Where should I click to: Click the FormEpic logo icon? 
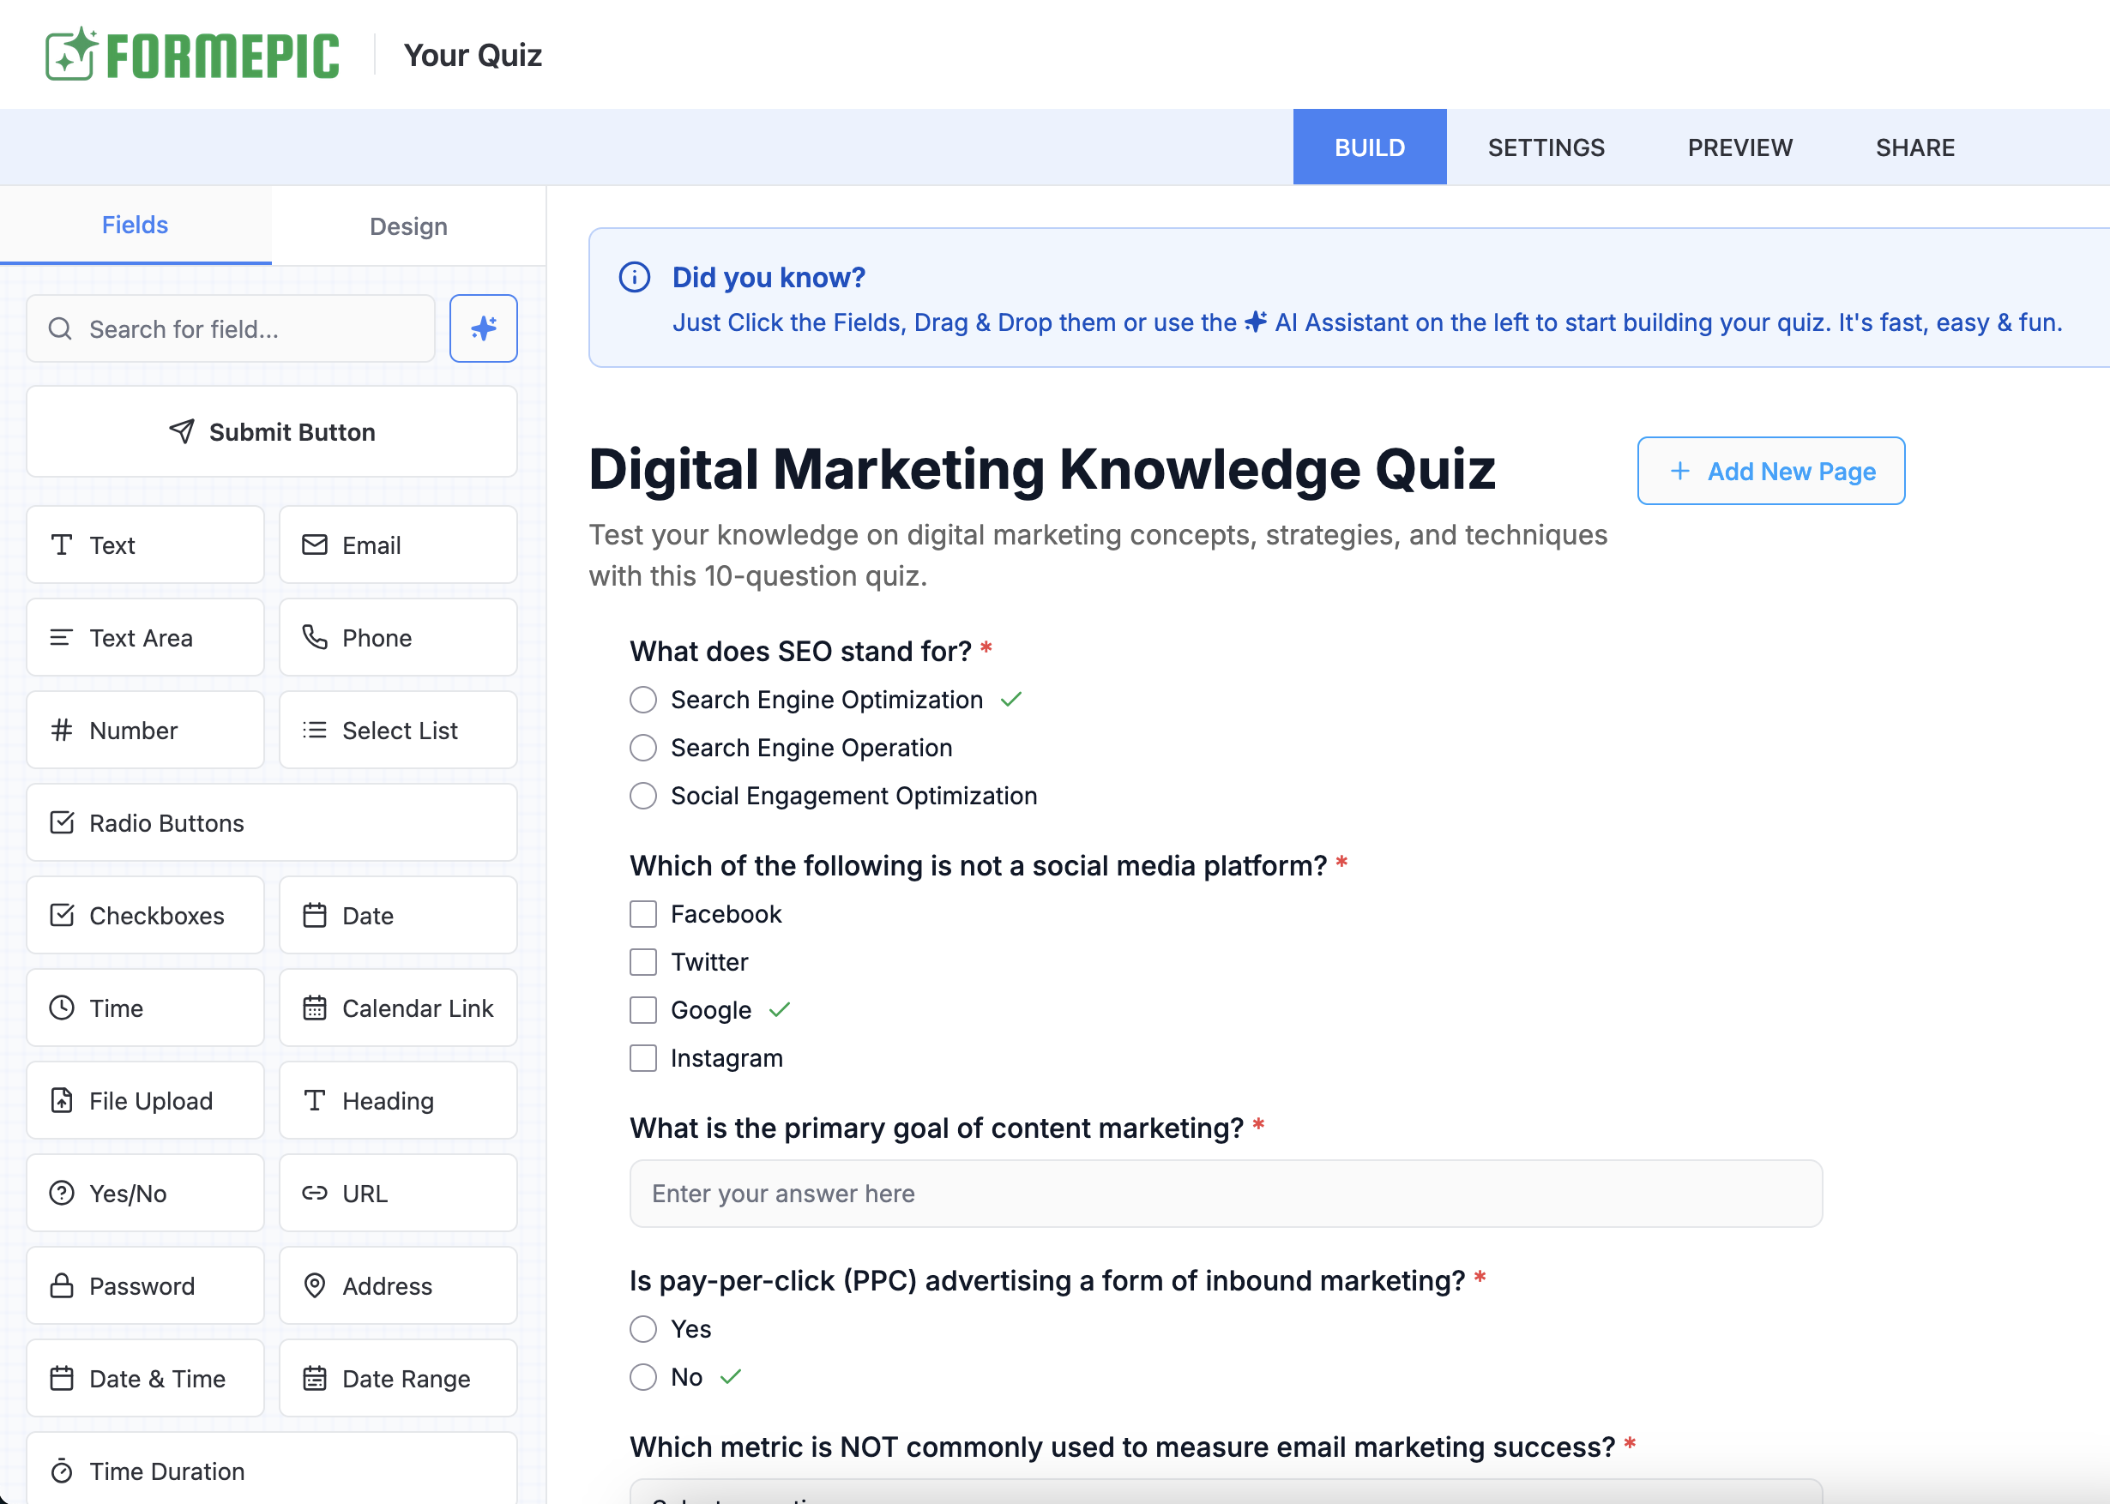coord(70,55)
